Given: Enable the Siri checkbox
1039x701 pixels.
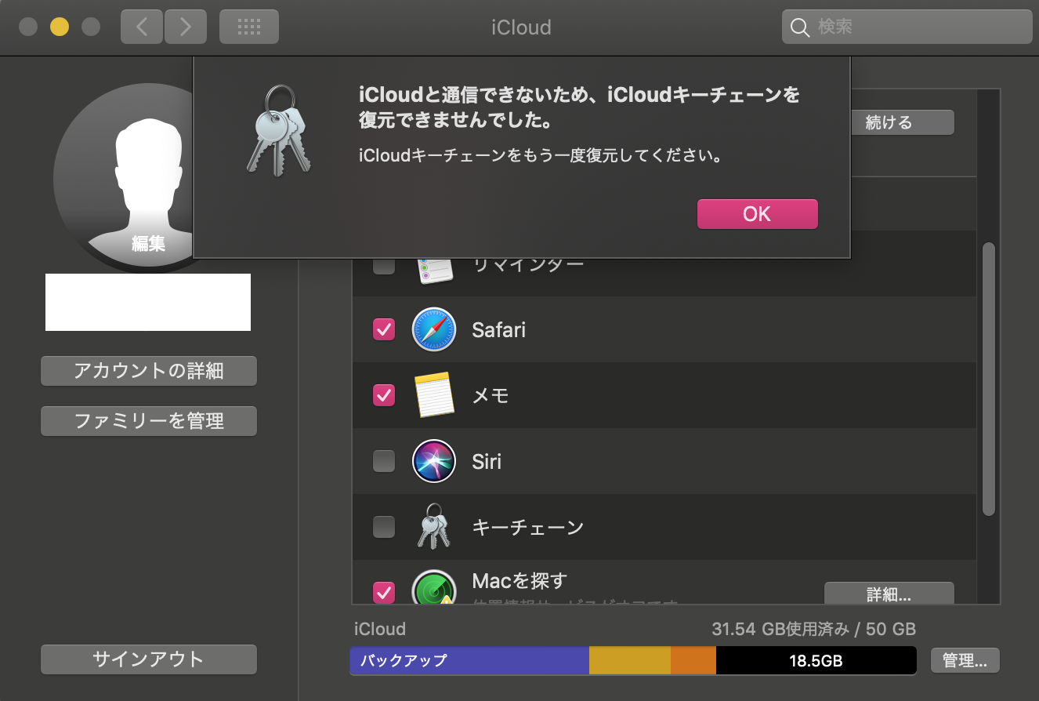Looking at the screenshot, I should 384,461.
